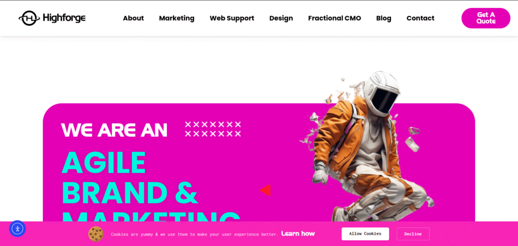The width and height of the screenshot is (518, 246).
Task: Open the About menu item
Action: [134, 18]
